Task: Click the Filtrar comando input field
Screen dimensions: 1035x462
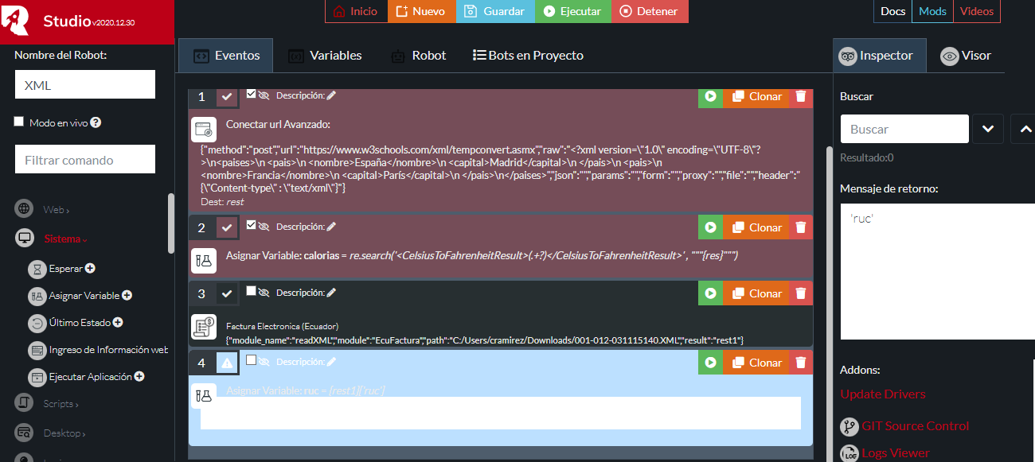Action: click(x=85, y=160)
